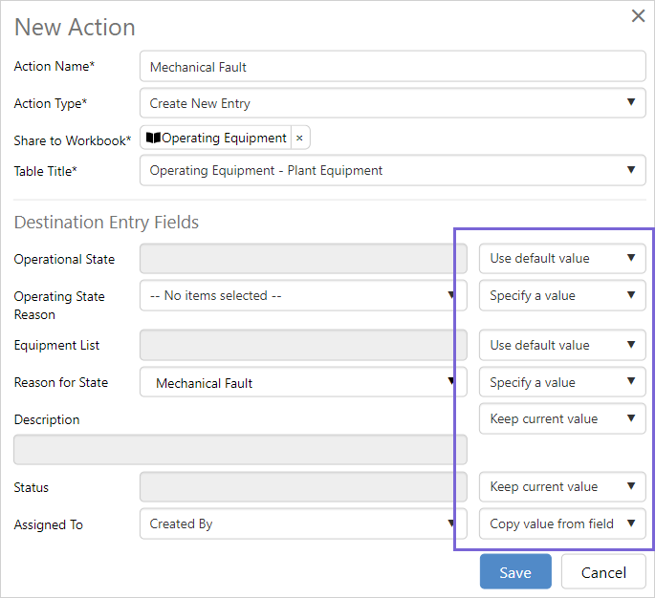Viewport: 655px width, 598px height.
Task: Change Reason for State value mode
Action: point(562,382)
